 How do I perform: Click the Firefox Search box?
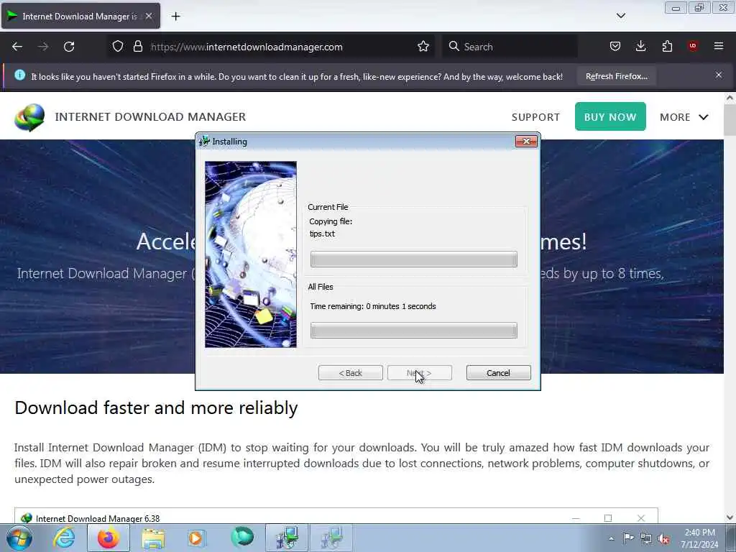click(x=510, y=47)
